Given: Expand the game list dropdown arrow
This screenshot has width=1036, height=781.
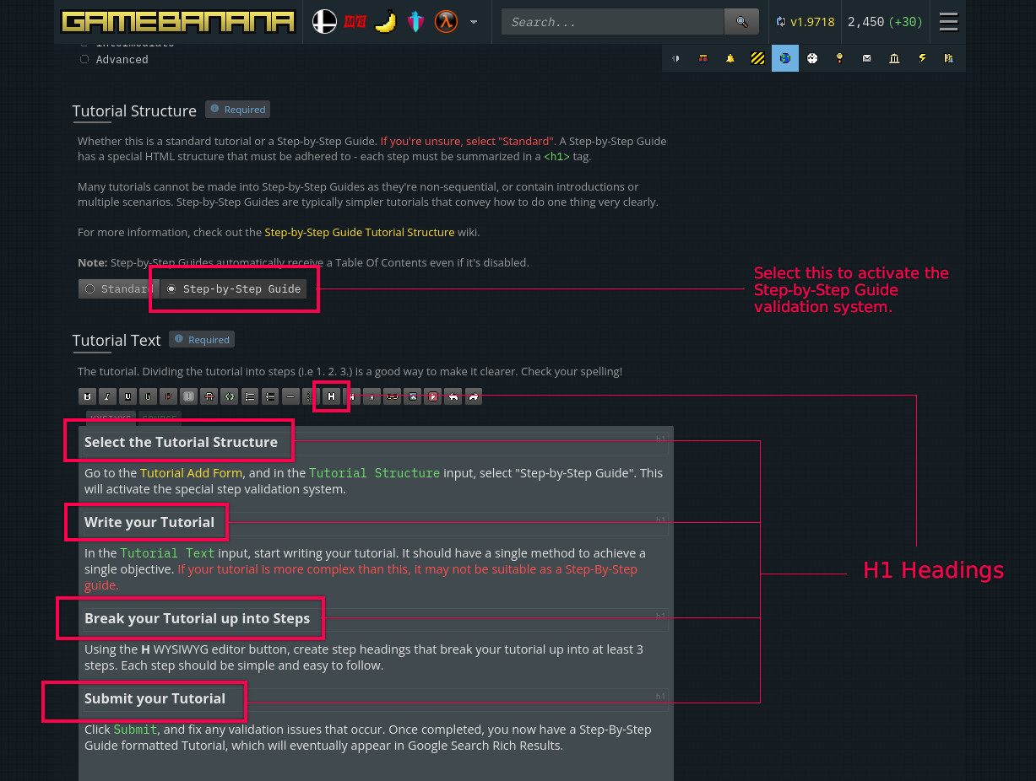Looking at the screenshot, I should coord(475,23).
